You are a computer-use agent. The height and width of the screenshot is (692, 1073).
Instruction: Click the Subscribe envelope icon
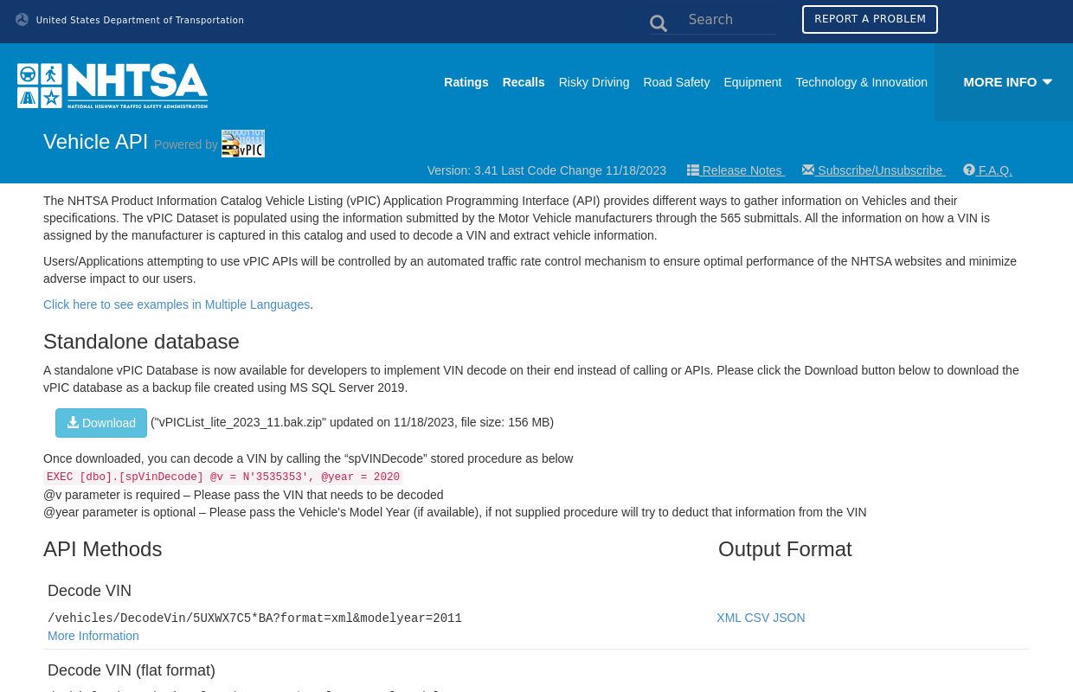point(808,170)
